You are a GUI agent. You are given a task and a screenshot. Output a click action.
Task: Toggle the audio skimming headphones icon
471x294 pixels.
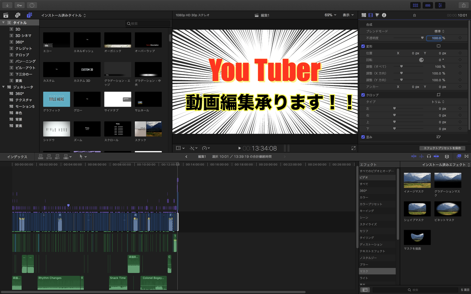(429, 156)
